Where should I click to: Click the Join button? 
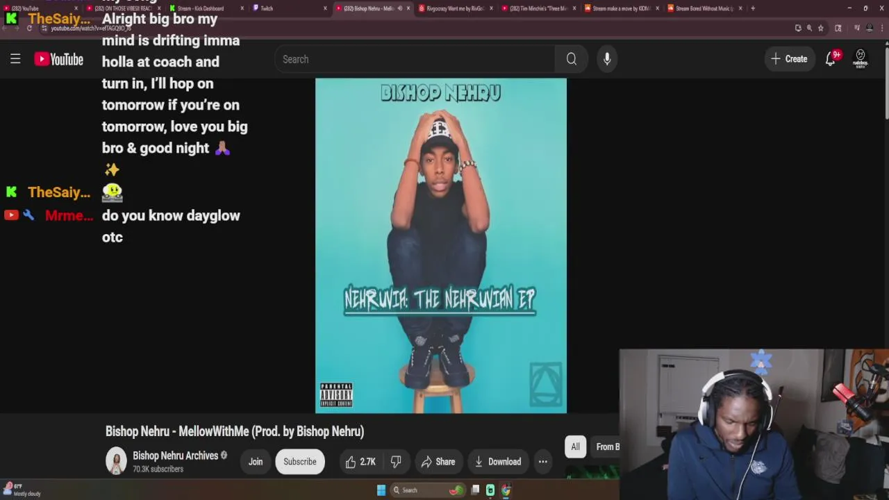256,462
